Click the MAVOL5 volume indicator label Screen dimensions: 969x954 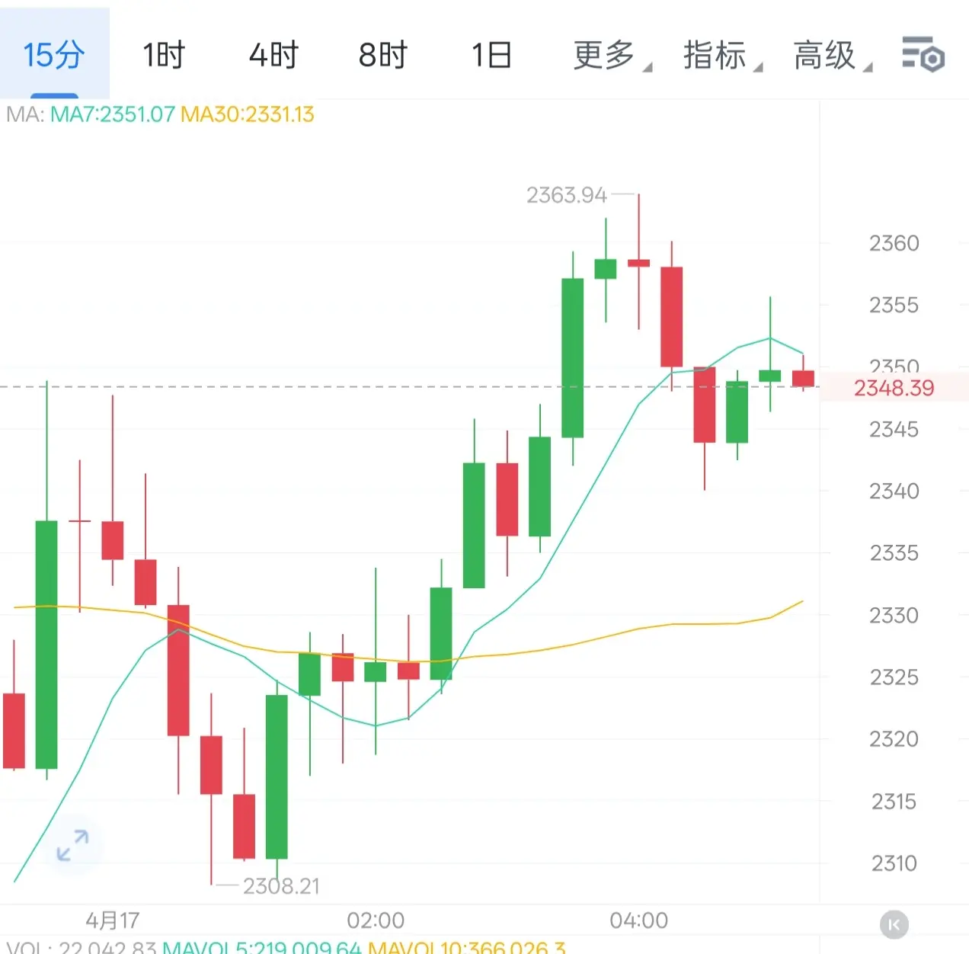pos(262,947)
